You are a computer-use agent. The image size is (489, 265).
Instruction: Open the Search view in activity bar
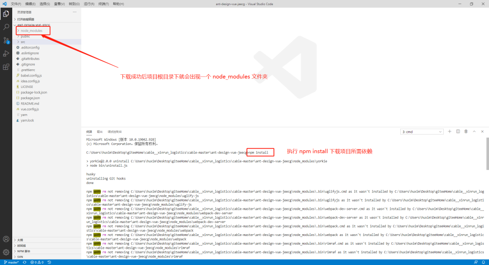pos(6,27)
